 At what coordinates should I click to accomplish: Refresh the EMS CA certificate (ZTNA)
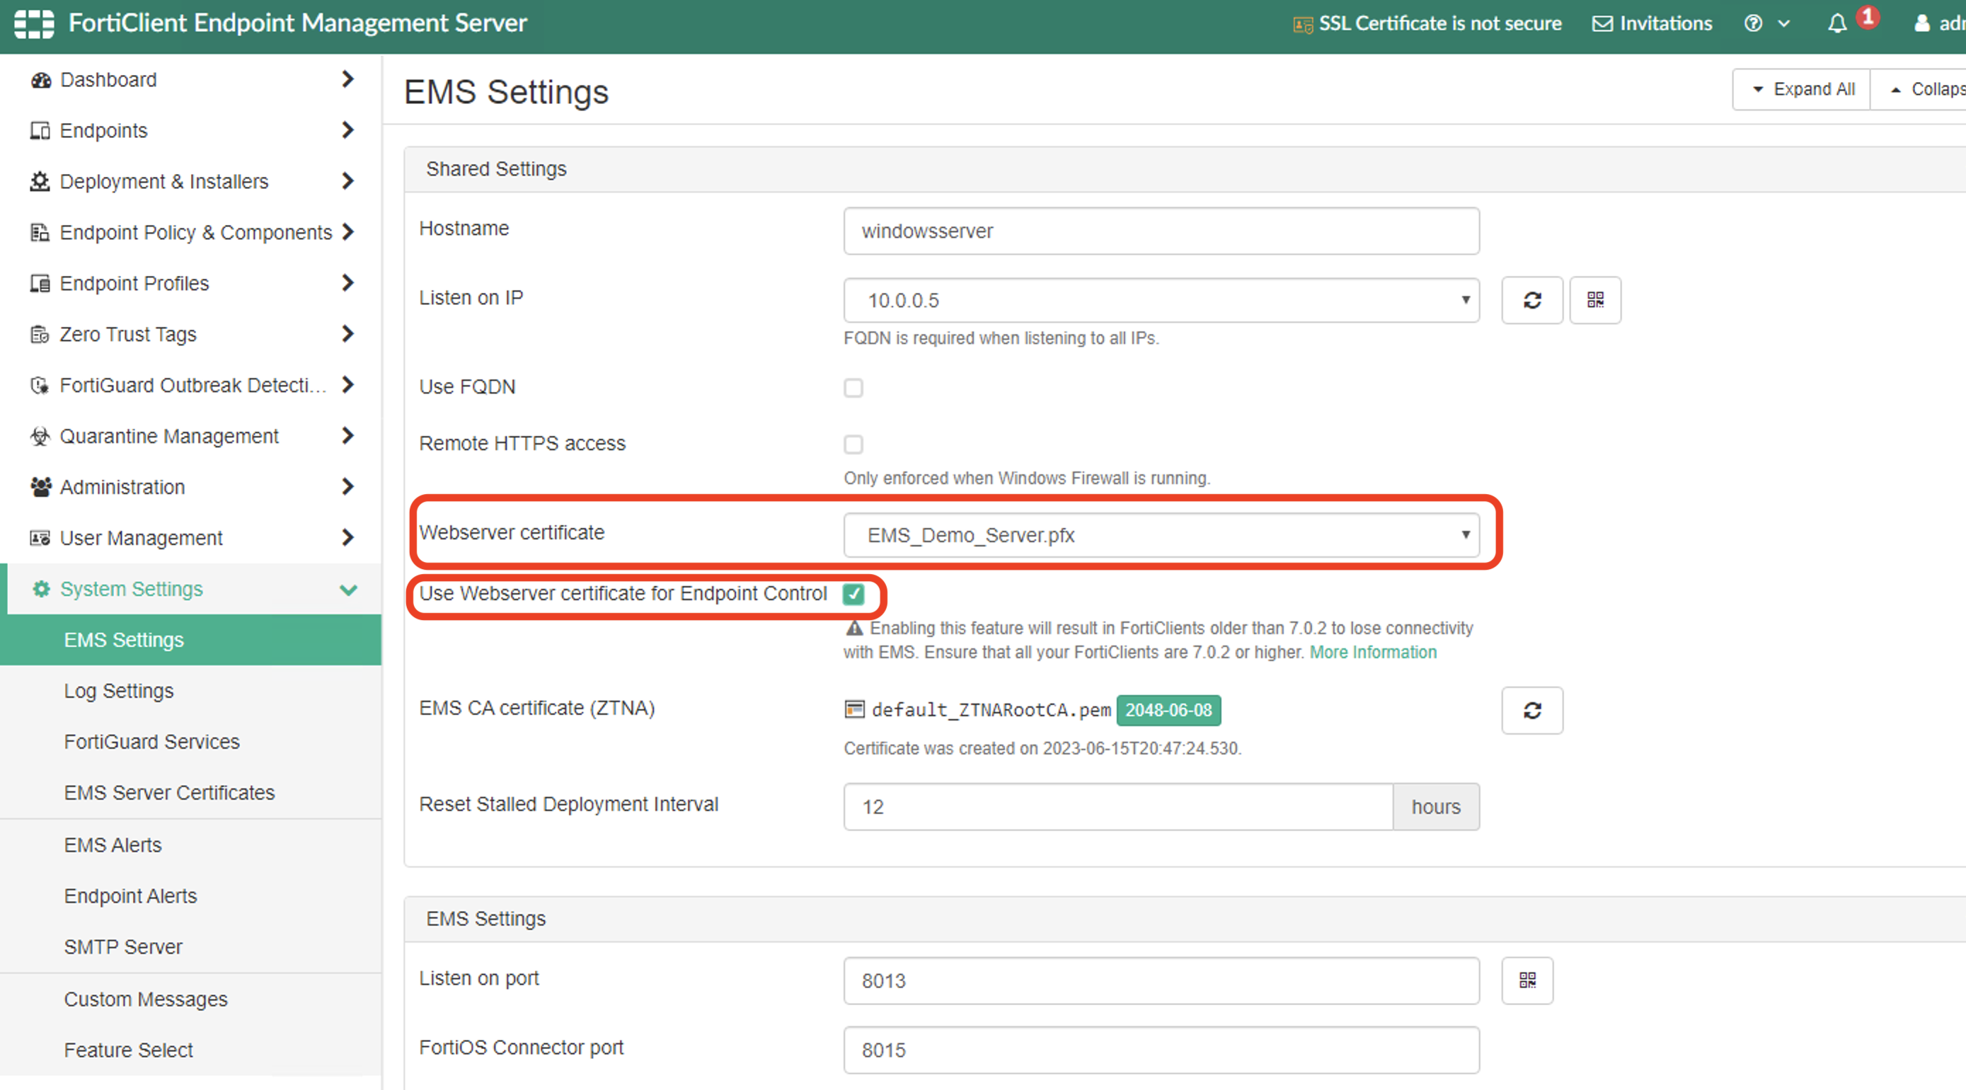1531,711
